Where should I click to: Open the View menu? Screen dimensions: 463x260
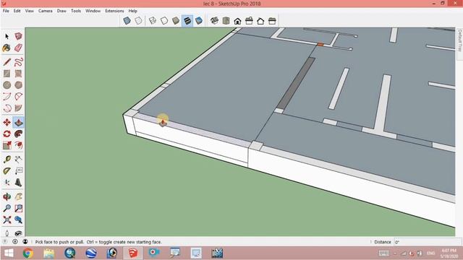tap(29, 11)
